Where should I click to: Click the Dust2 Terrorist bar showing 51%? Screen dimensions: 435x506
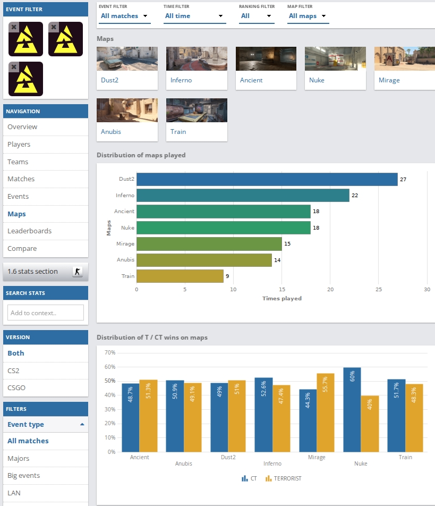(x=237, y=416)
